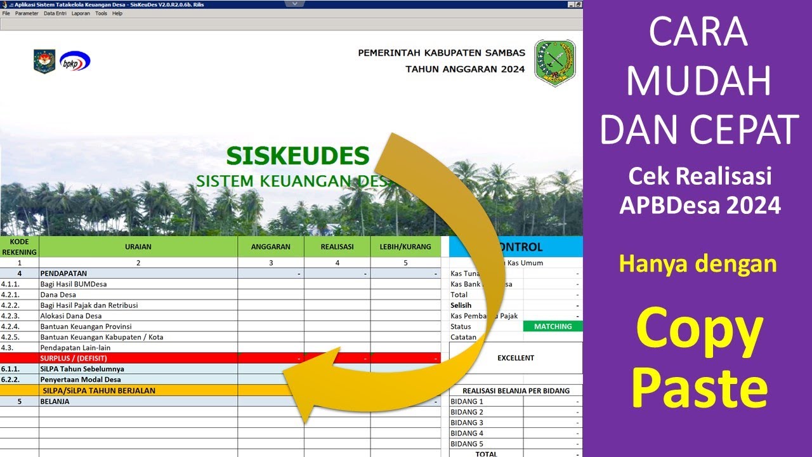Click the URAIAN column header
The image size is (812, 457).
point(138,247)
